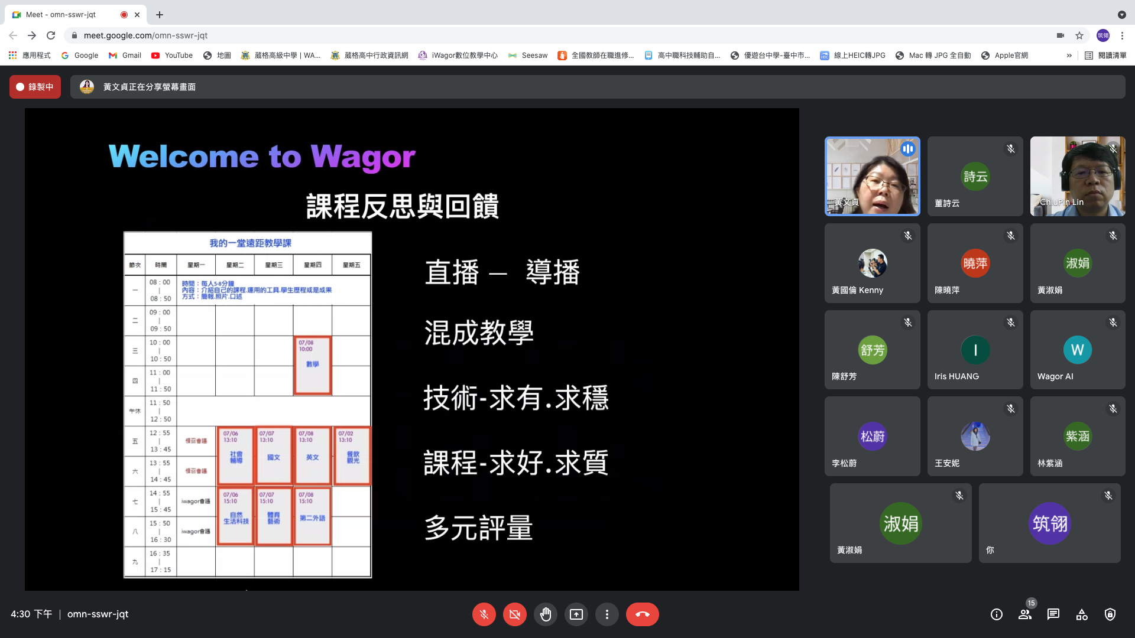Click the present now screen icon

point(576,614)
